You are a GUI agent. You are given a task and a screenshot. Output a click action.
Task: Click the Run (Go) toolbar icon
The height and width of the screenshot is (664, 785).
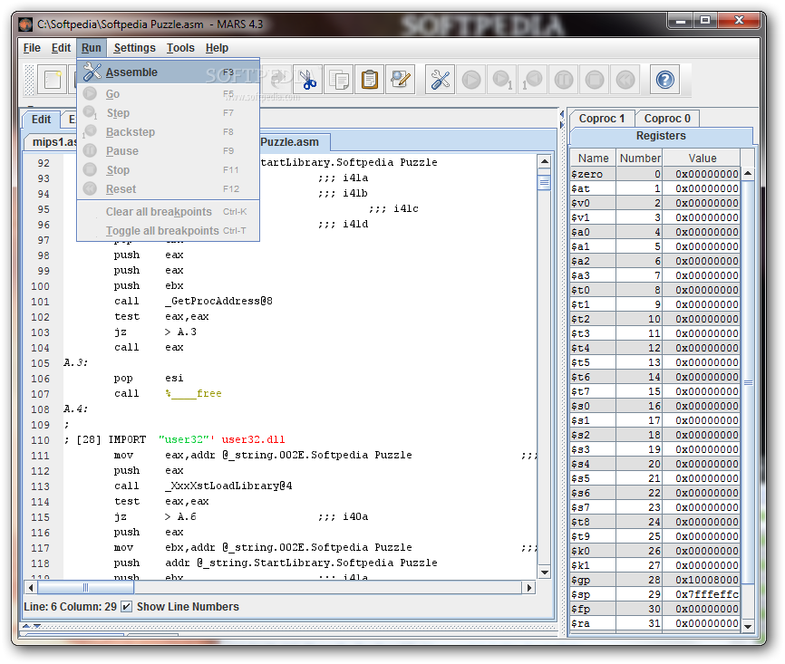[x=471, y=80]
